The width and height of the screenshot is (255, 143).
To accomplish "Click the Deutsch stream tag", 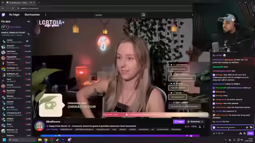I will (x=123, y=129).
